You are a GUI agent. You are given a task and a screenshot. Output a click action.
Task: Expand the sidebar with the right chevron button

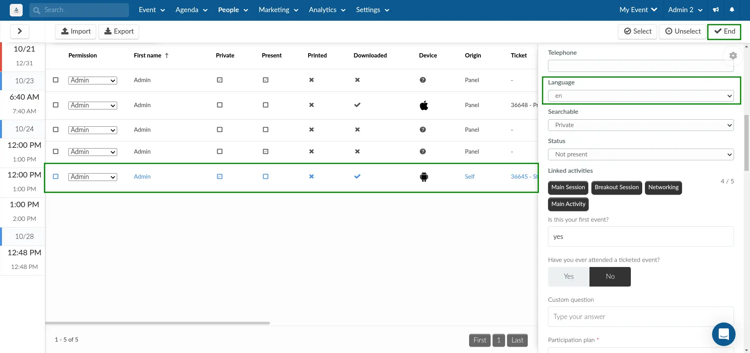pyautogui.click(x=20, y=31)
